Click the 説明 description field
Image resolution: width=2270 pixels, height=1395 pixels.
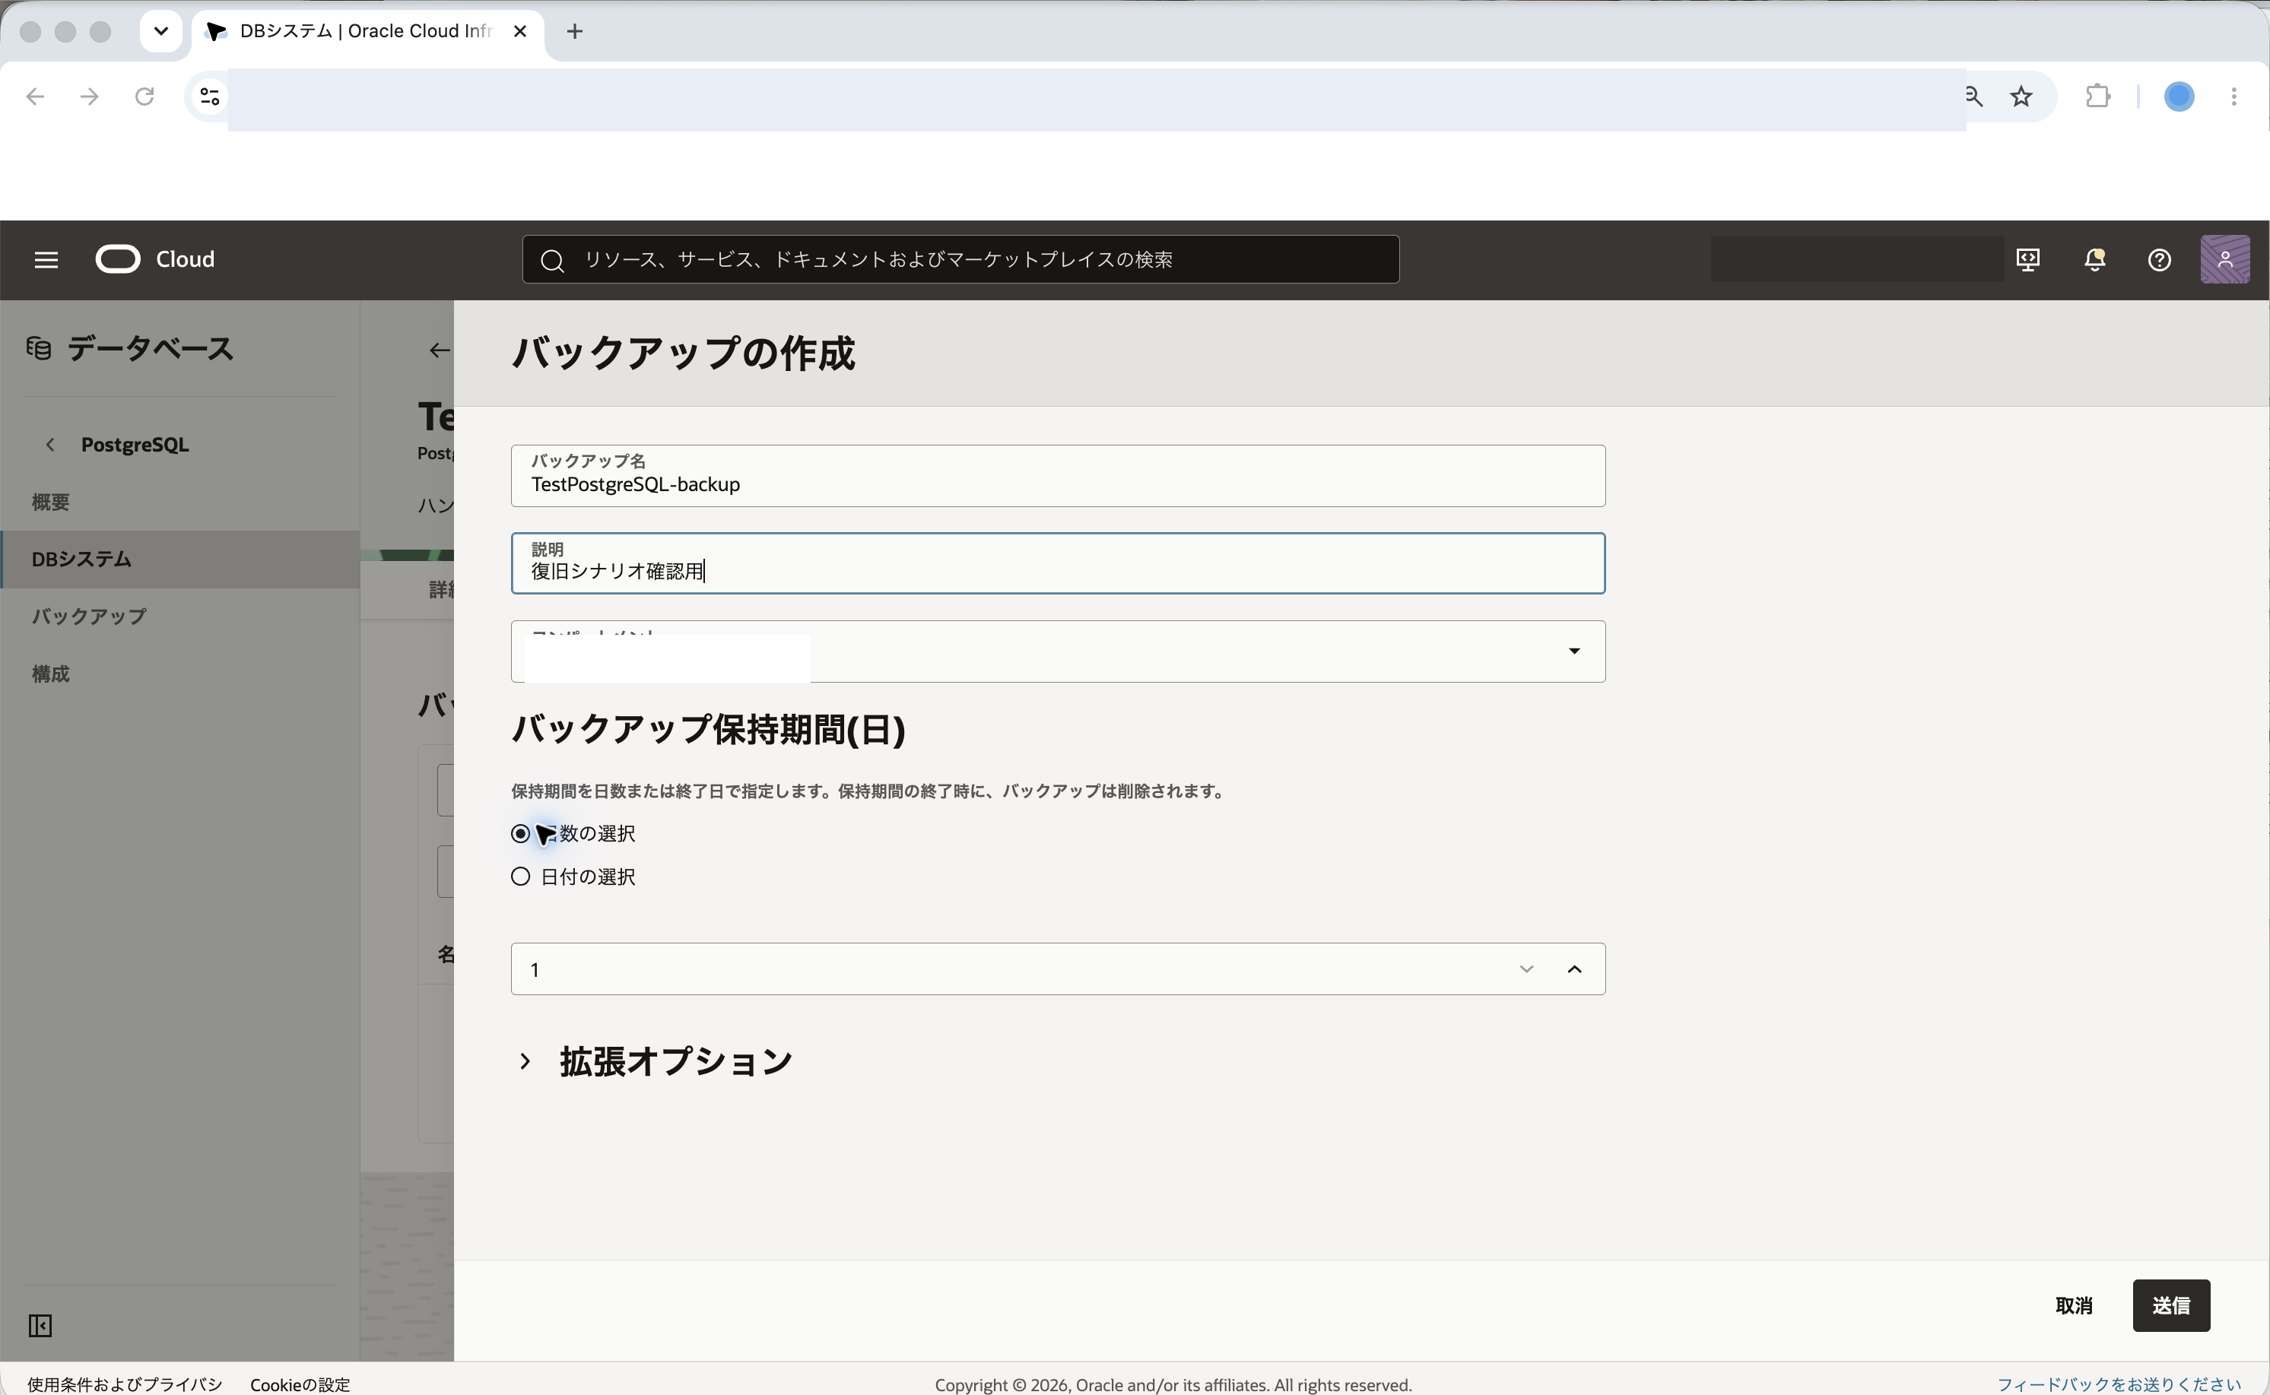point(1058,563)
